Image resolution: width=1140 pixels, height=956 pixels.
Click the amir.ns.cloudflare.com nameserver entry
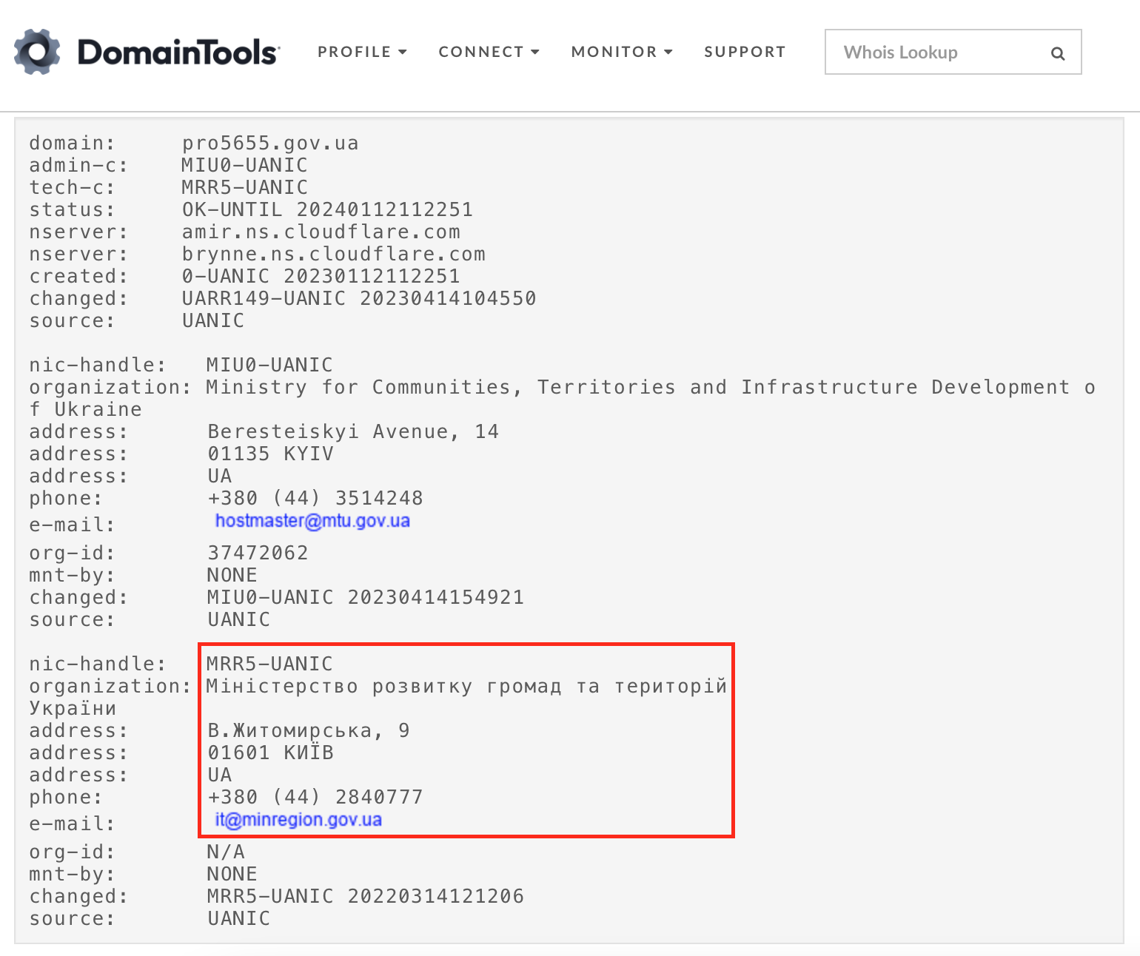tap(321, 232)
